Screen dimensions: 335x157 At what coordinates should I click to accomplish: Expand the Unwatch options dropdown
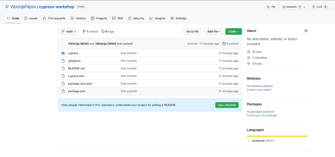(x=304, y=7)
